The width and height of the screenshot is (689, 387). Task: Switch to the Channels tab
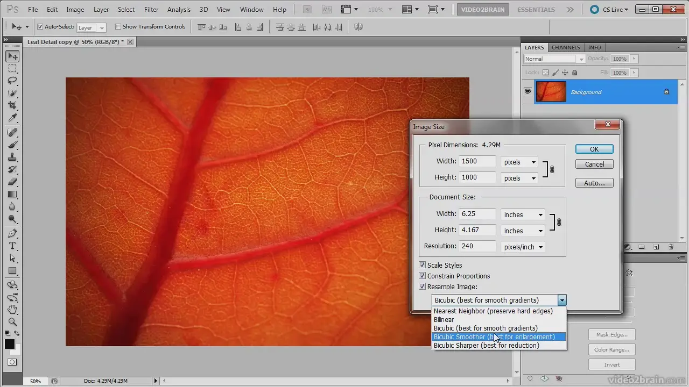click(566, 47)
